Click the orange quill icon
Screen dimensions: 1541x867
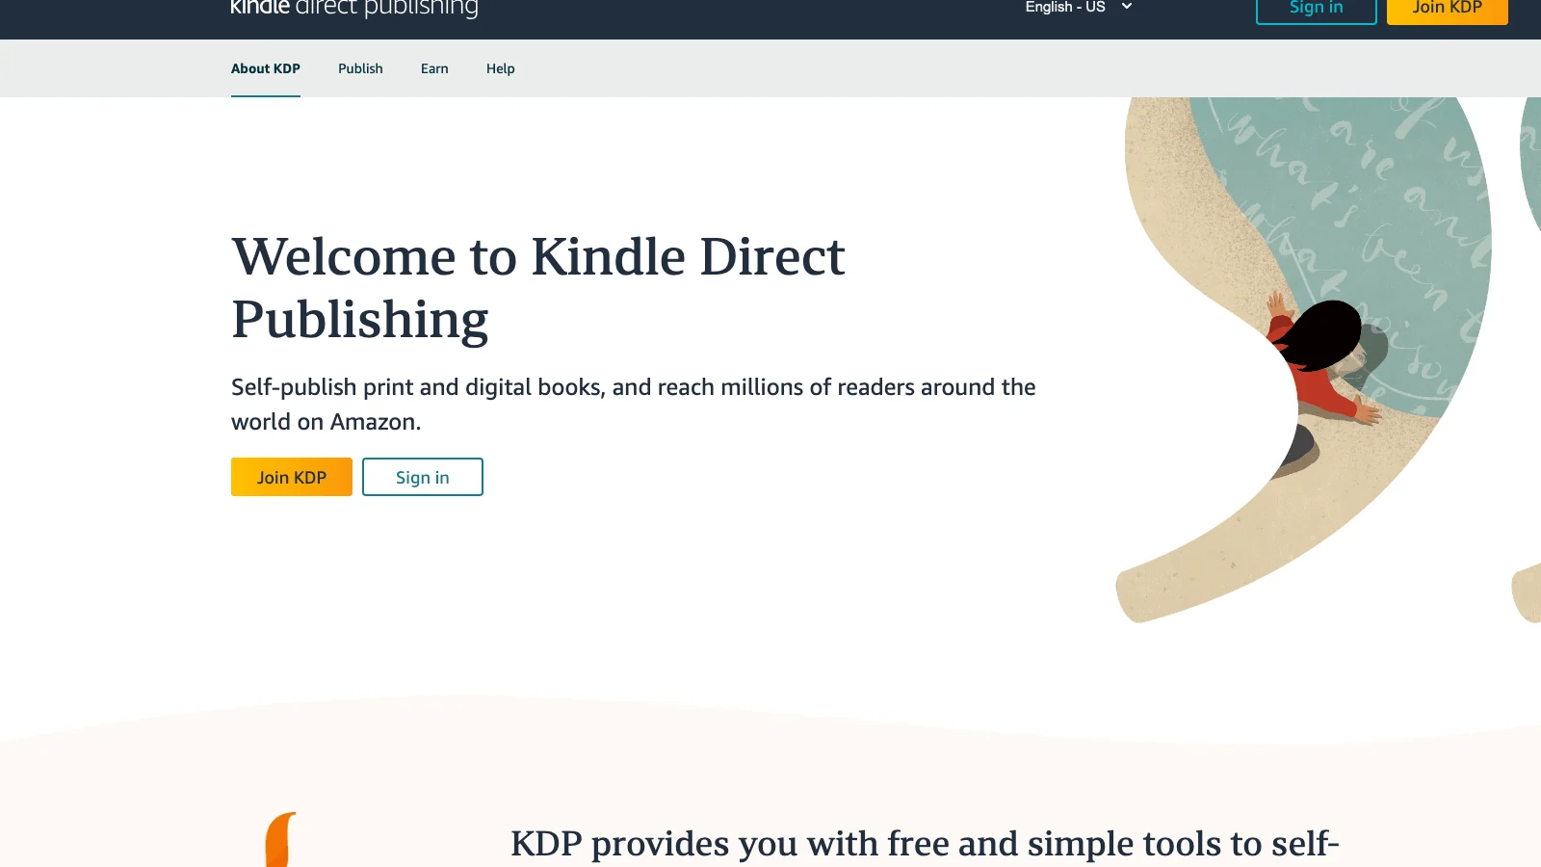pos(280,840)
